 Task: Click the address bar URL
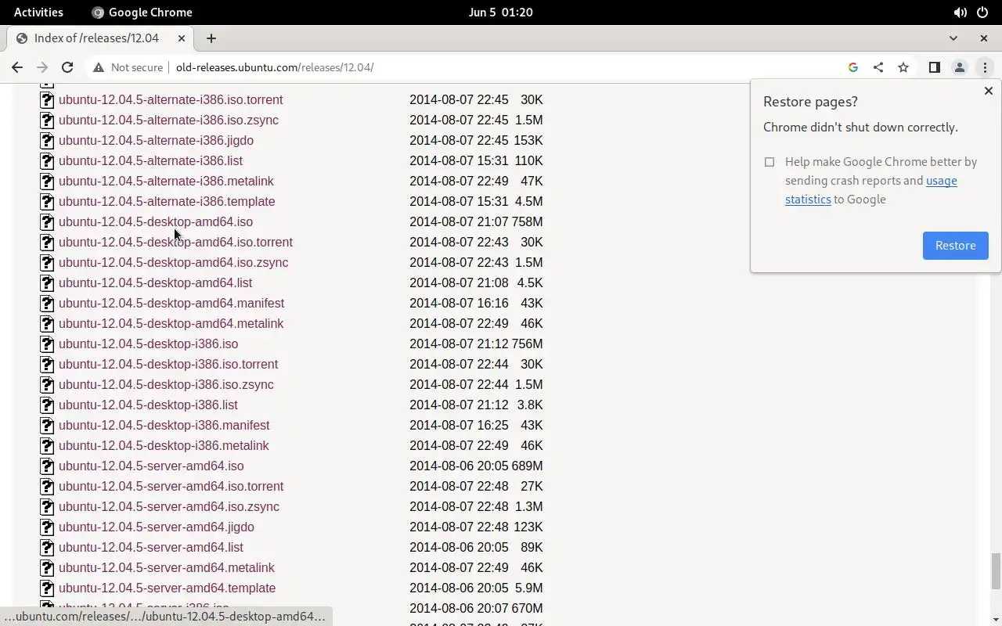click(x=275, y=67)
